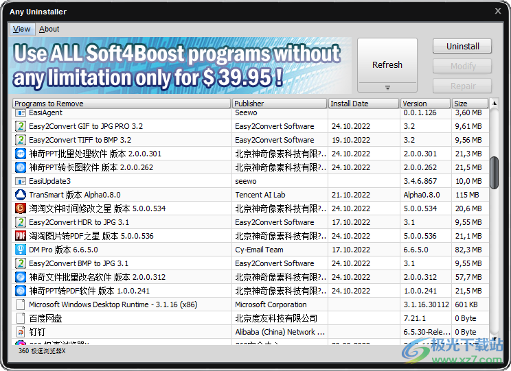Click the 神奇文件批量改名软件 program icon
The width and height of the screenshot is (511, 371).
21,277
